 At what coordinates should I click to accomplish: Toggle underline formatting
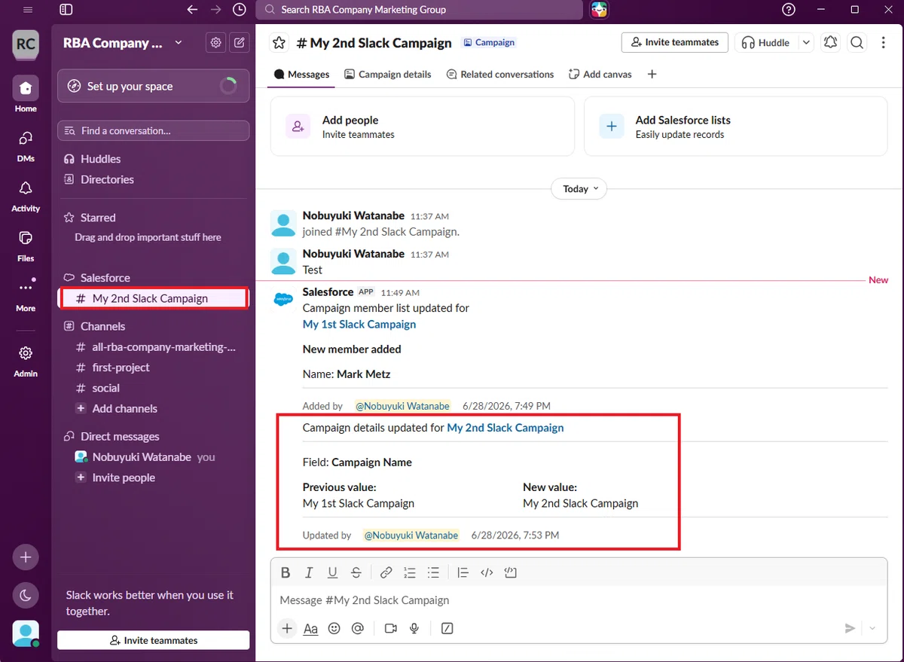coord(332,572)
